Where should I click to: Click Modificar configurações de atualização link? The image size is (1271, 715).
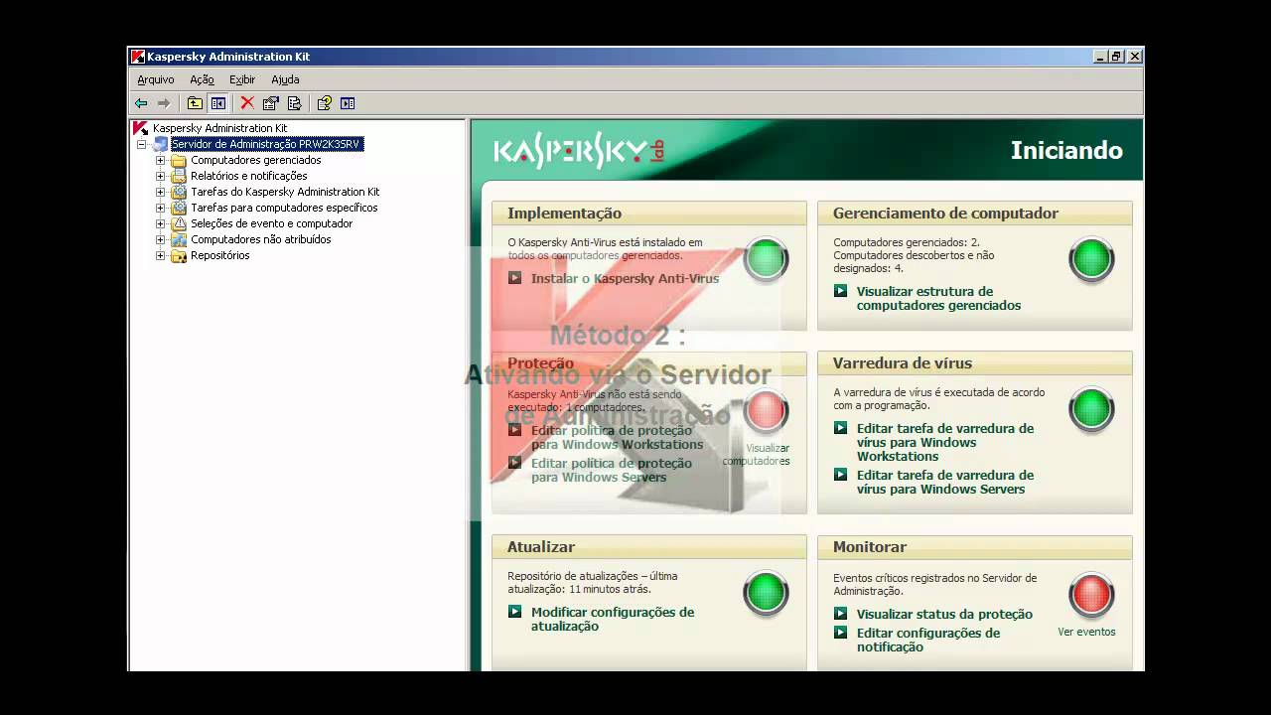(x=613, y=620)
